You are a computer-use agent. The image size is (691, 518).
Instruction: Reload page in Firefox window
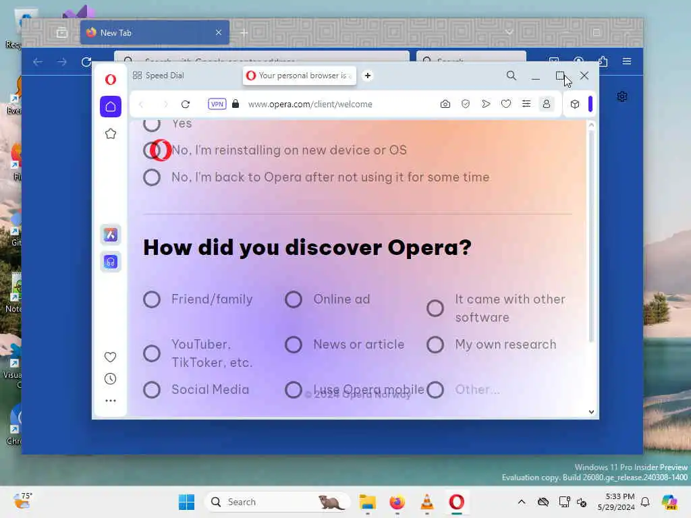point(86,61)
